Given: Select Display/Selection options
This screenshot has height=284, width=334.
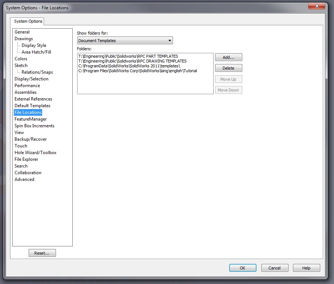Looking at the screenshot, I should click(x=31, y=79).
